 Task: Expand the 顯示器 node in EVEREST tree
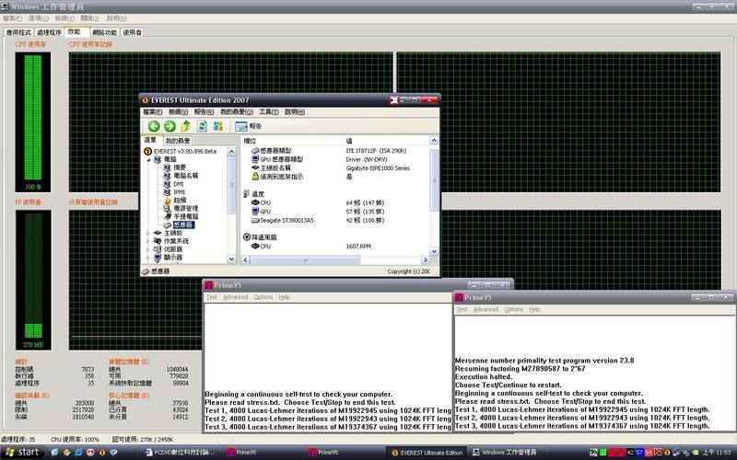[148, 258]
